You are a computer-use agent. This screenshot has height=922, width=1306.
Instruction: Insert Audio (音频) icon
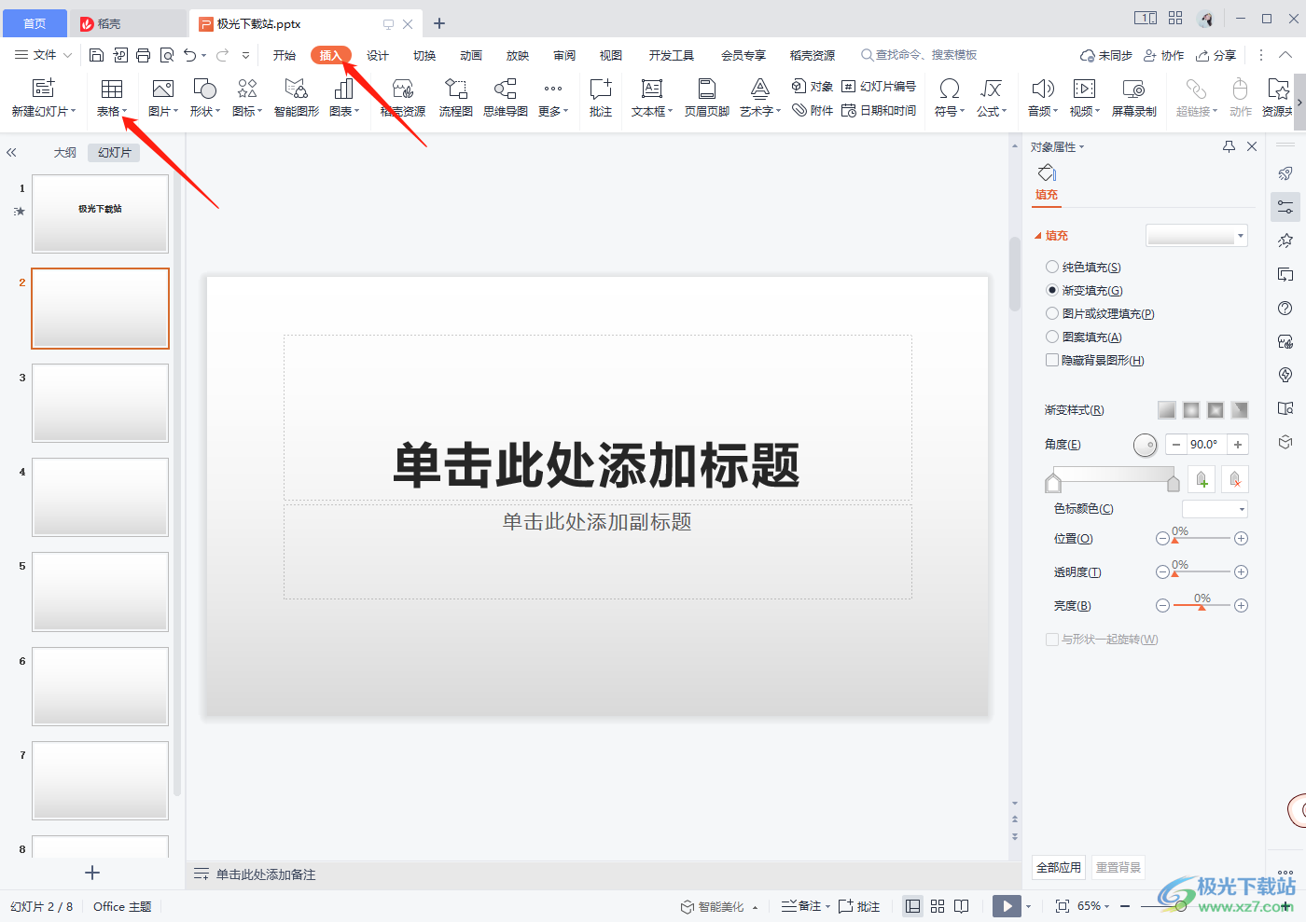tap(1042, 89)
